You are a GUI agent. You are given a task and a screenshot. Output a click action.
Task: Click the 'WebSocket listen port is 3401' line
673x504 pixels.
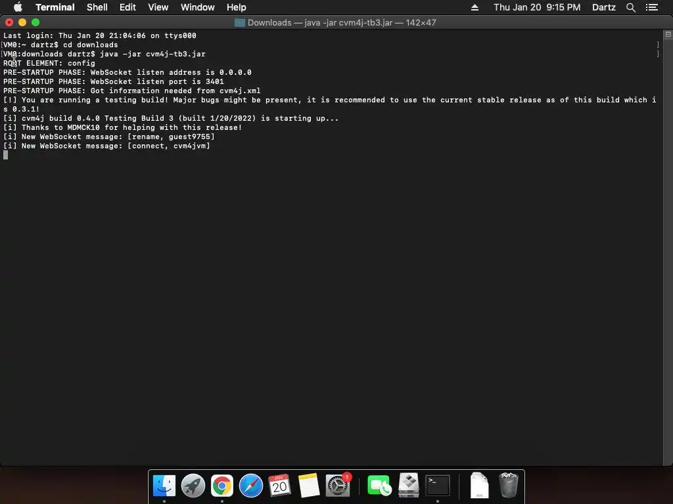114,81
